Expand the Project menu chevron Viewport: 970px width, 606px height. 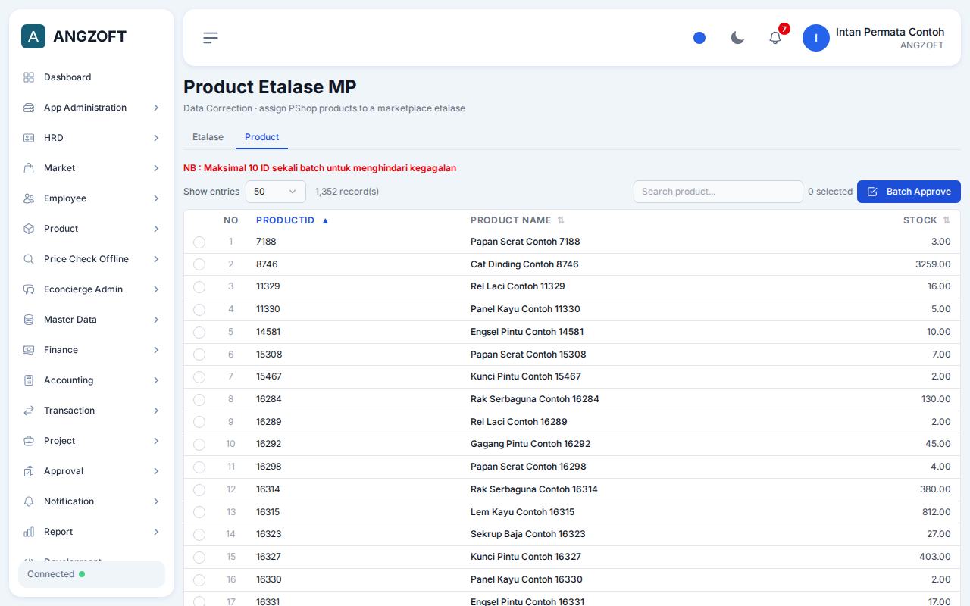(x=156, y=441)
